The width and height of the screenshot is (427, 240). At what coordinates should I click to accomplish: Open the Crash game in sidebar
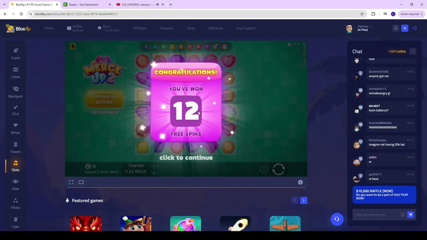(x=15, y=54)
